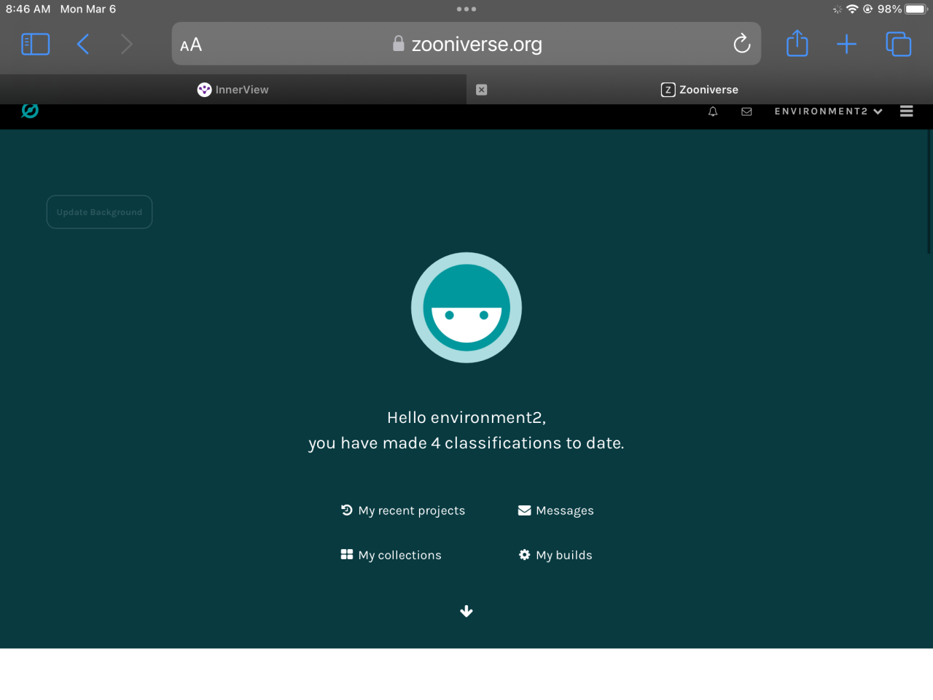Viewport: 933px width, 700px height.
Task: Open the hamburger site menu
Action: click(x=907, y=111)
